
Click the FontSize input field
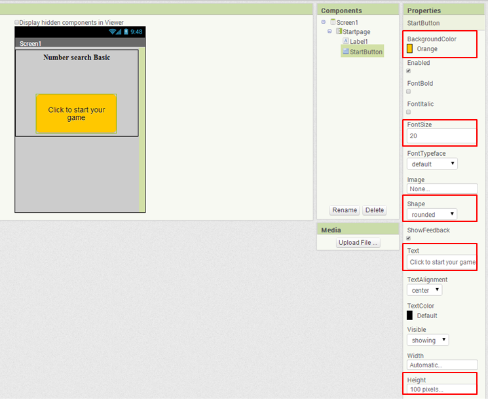[x=441, y=136]
